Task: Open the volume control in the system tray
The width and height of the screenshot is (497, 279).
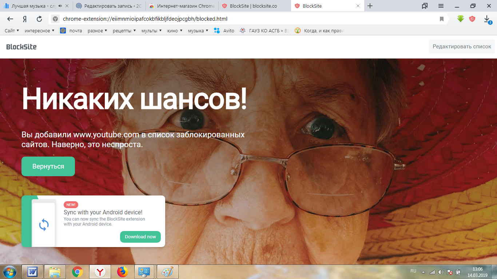Action: pos(441,272)
